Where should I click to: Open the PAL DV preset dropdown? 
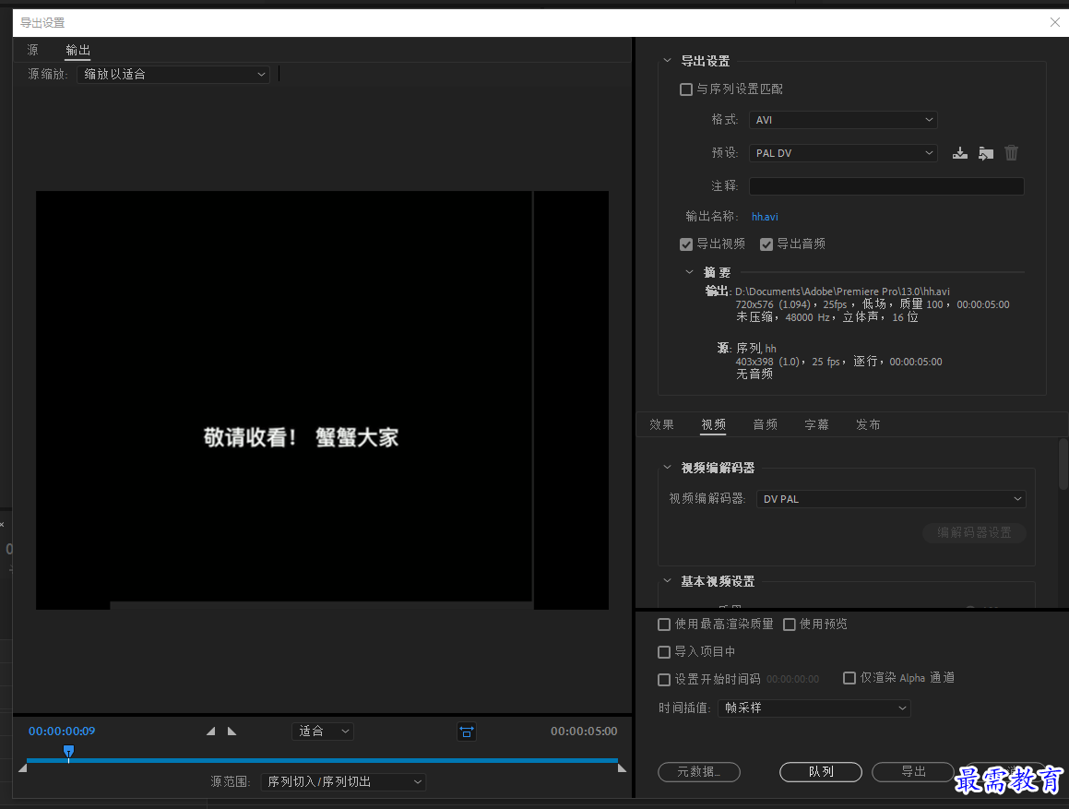(843, 153)
